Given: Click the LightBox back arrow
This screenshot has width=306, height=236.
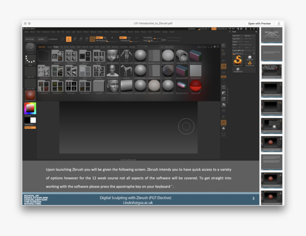Looking at the screenshot, I should (138, 47).
